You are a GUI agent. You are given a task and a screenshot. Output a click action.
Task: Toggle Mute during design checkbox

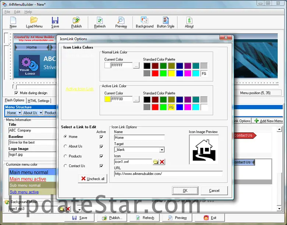coord(16,93)
